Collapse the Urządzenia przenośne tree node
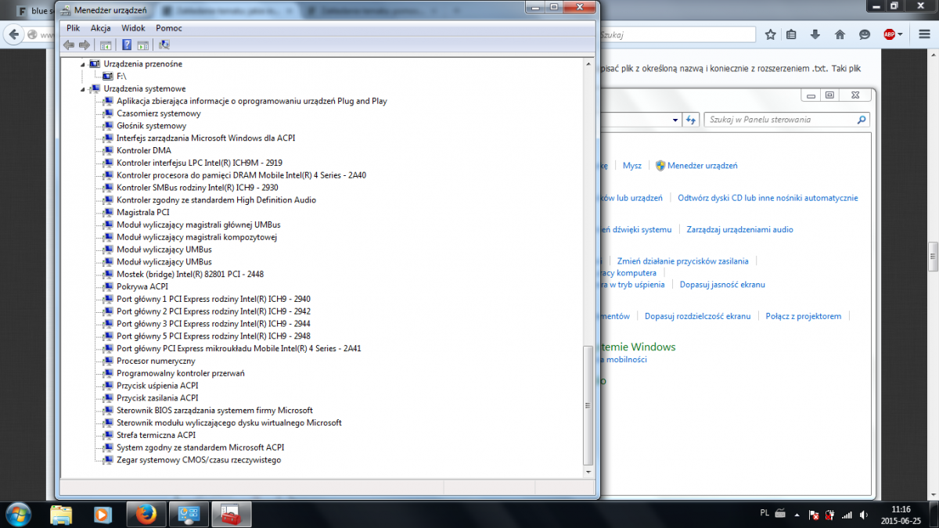 tap(84, 63)
